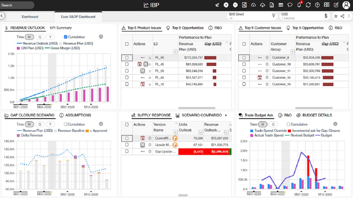Switch to the ASSUMPTIONS tab
Screen dimensions: 353x198
click(x=75, y=115)
